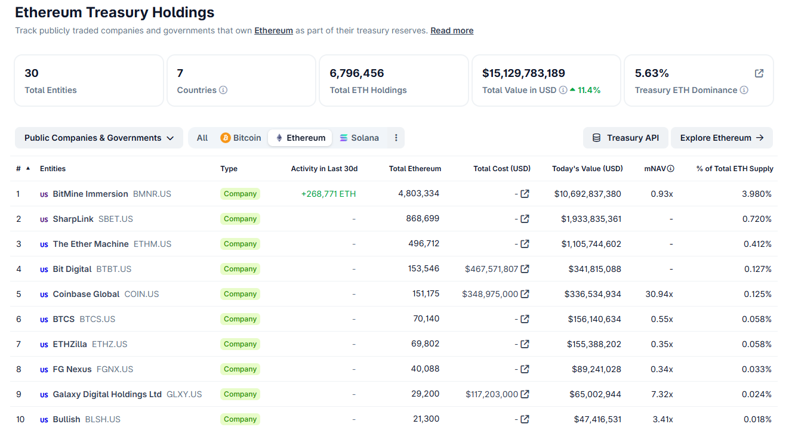The width and height of the screenshot is (795, 427).
Task: Open Bit Digital's cost source external link
Action: tap(524, 269)
